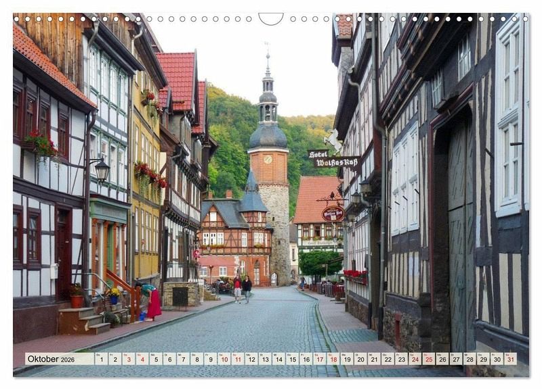Pick the red Sunday date 4
542x390 pixels.
click(142, 359)
